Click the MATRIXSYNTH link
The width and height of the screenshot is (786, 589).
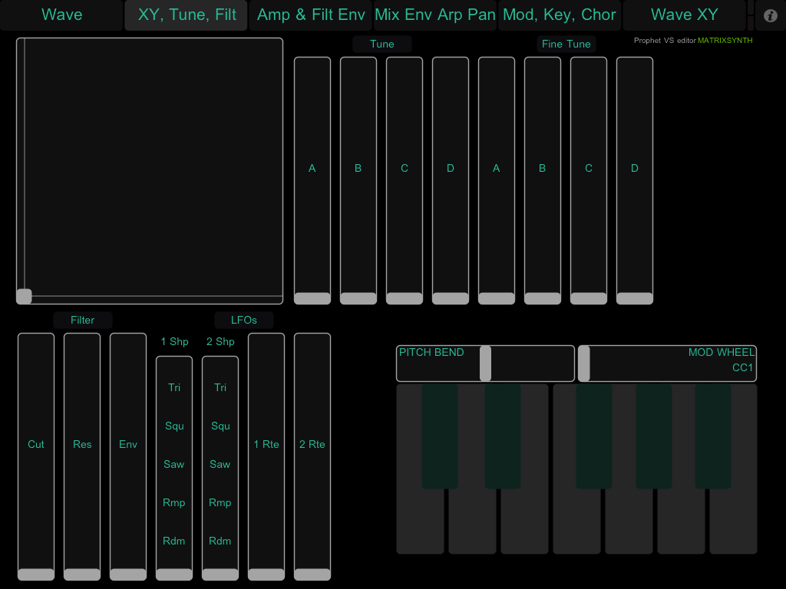point(725,41)
